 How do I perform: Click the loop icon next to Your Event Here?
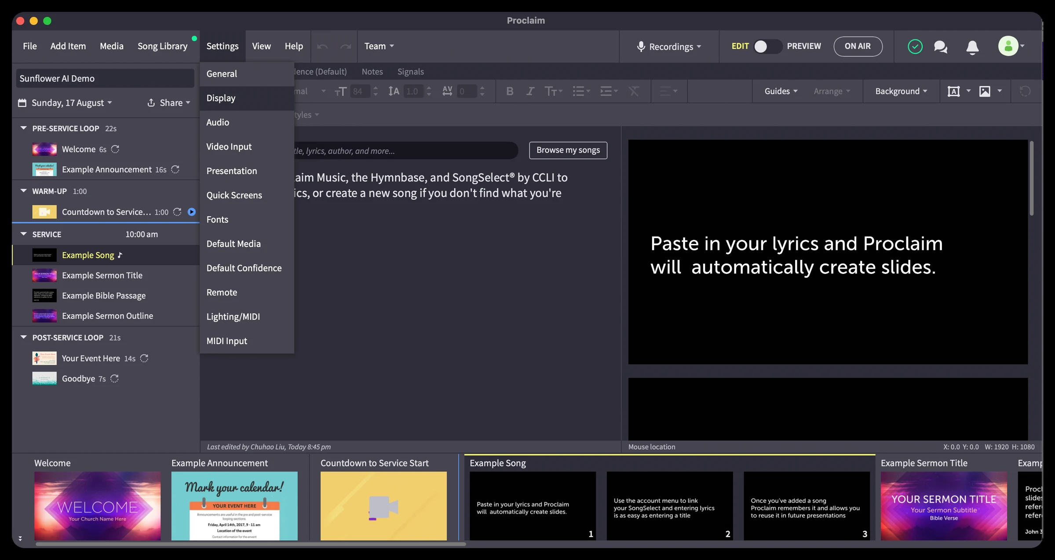(144, 358)
